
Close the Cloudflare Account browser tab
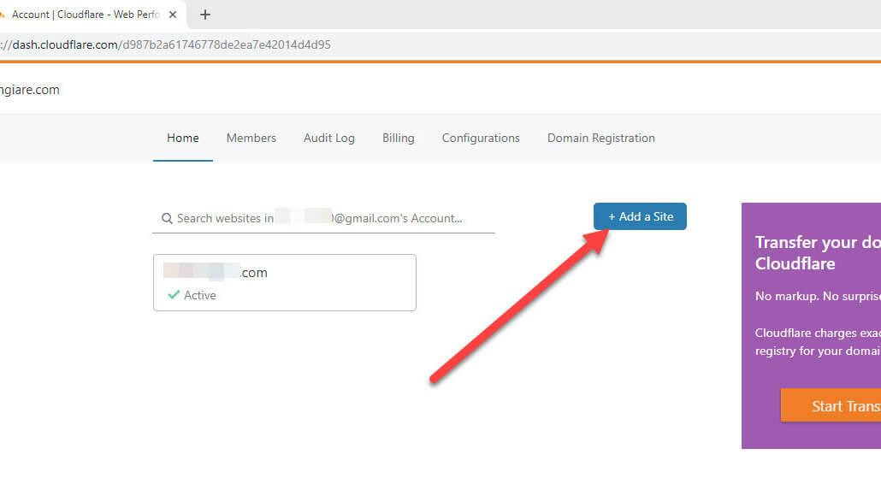point(174,15)
